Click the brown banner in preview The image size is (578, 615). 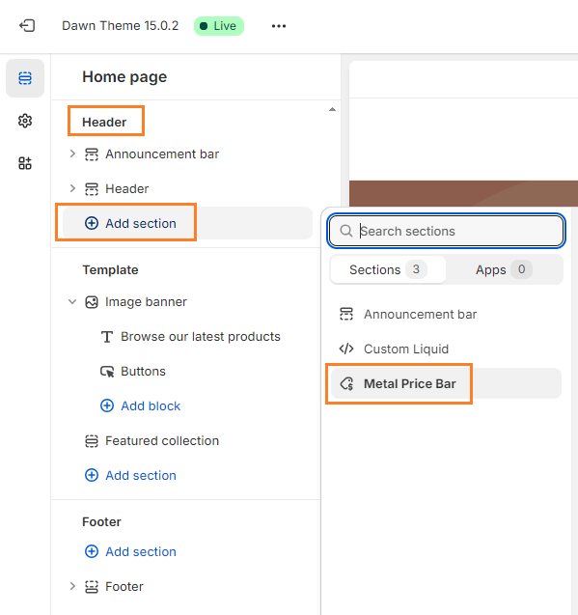point(463,193)
